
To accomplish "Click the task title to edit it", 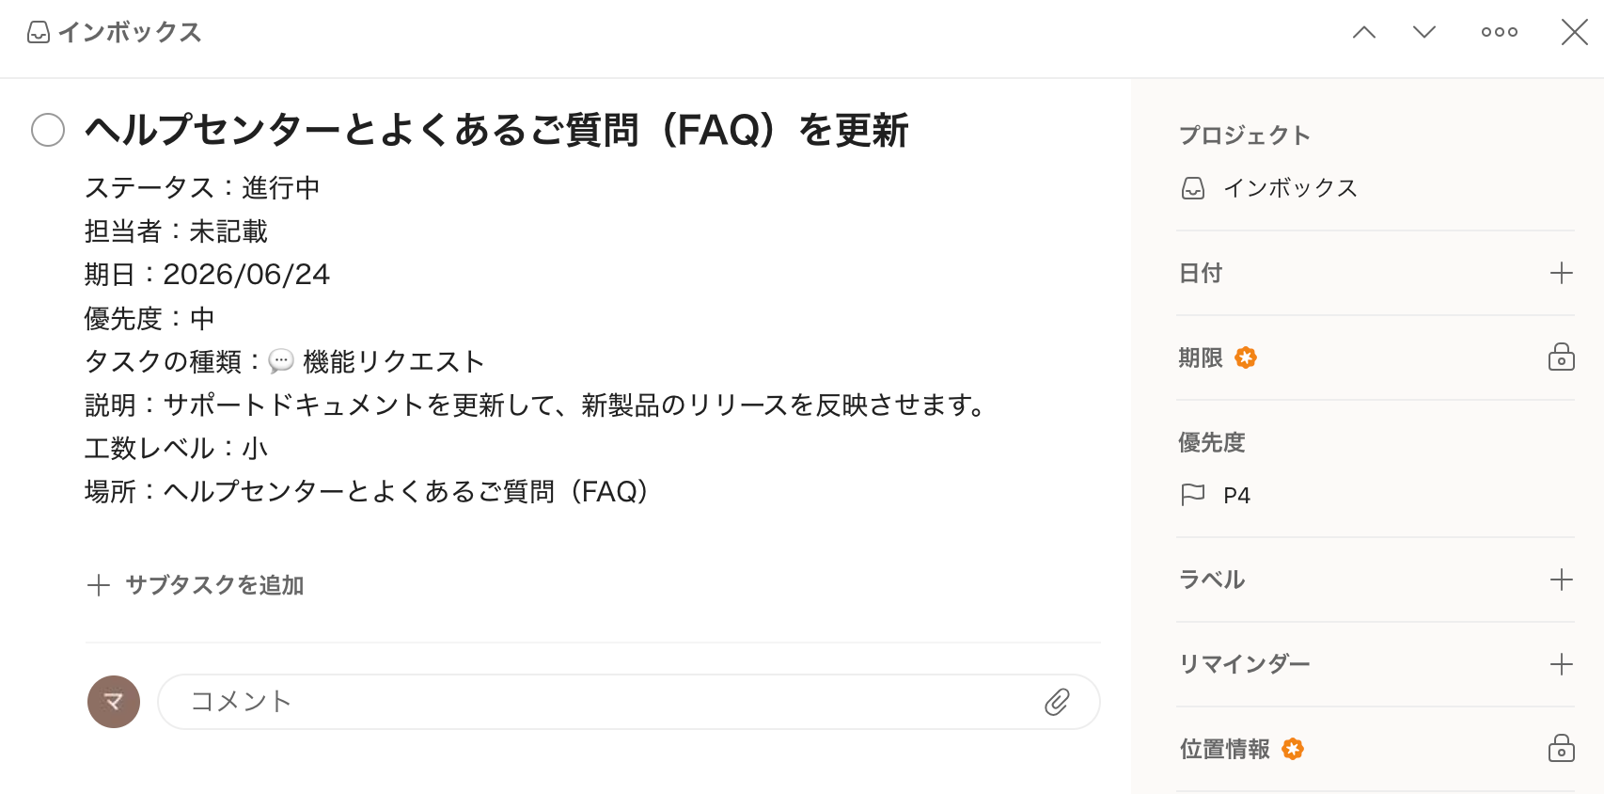I will tap(495, 130).
